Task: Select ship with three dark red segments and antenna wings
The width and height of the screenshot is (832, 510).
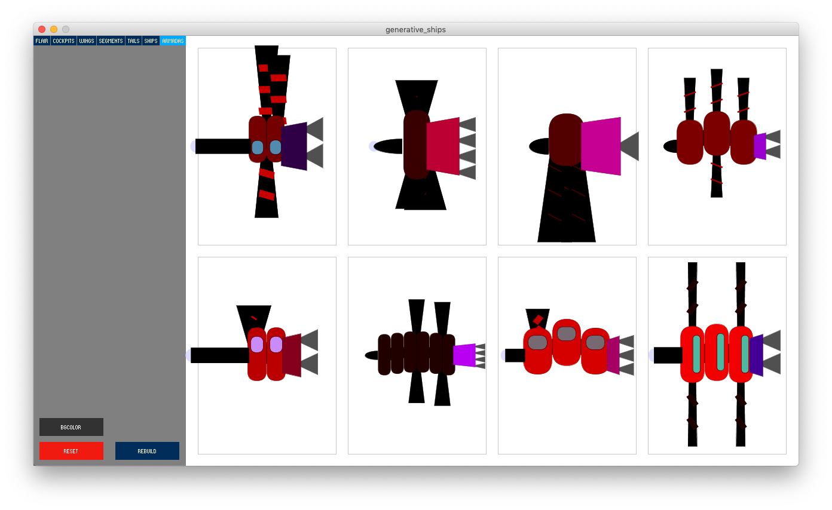Action: [x=717, y=146]
